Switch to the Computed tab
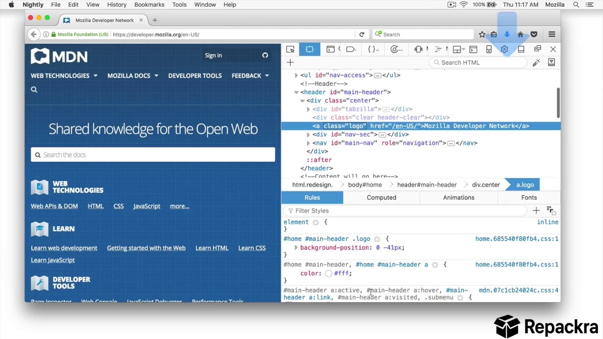This screenshot has height=339, width=603. pyautogui.click(x=382, y=198)
